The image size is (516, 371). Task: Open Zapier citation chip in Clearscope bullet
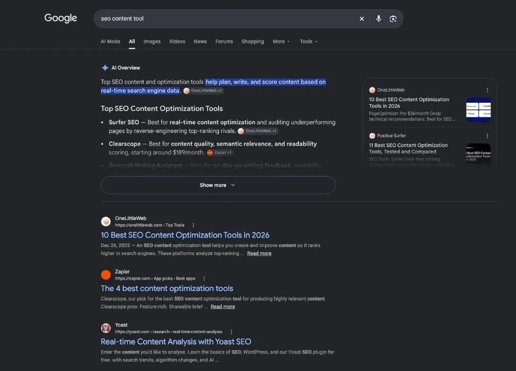(x=220, y=152)
